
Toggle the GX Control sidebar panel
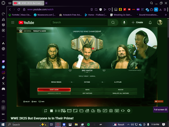click(3, 114)
